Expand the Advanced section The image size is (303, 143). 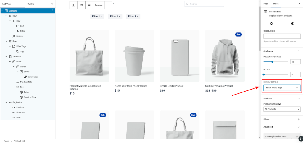click(299, 127)
